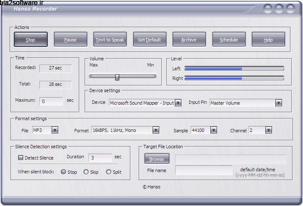Open Help

(268, 40)
